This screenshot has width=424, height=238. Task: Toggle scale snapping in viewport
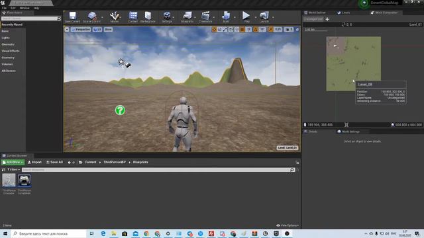[x=270, y=29]
